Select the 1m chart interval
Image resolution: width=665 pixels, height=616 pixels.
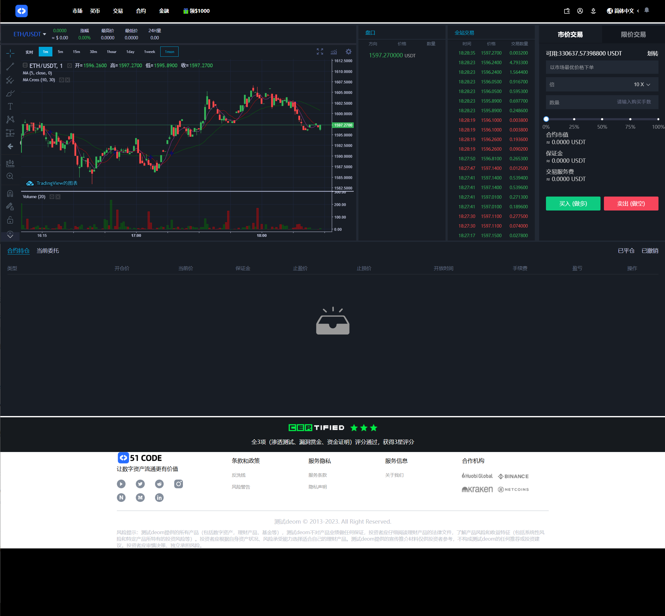45,52
